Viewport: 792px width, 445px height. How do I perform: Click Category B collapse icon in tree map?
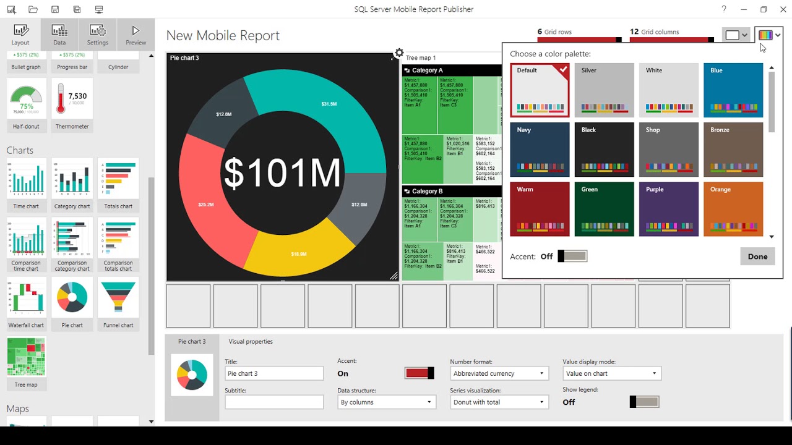(407, 192)
